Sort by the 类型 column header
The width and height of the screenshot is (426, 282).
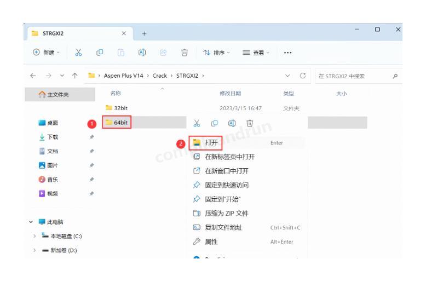(288, 94)
